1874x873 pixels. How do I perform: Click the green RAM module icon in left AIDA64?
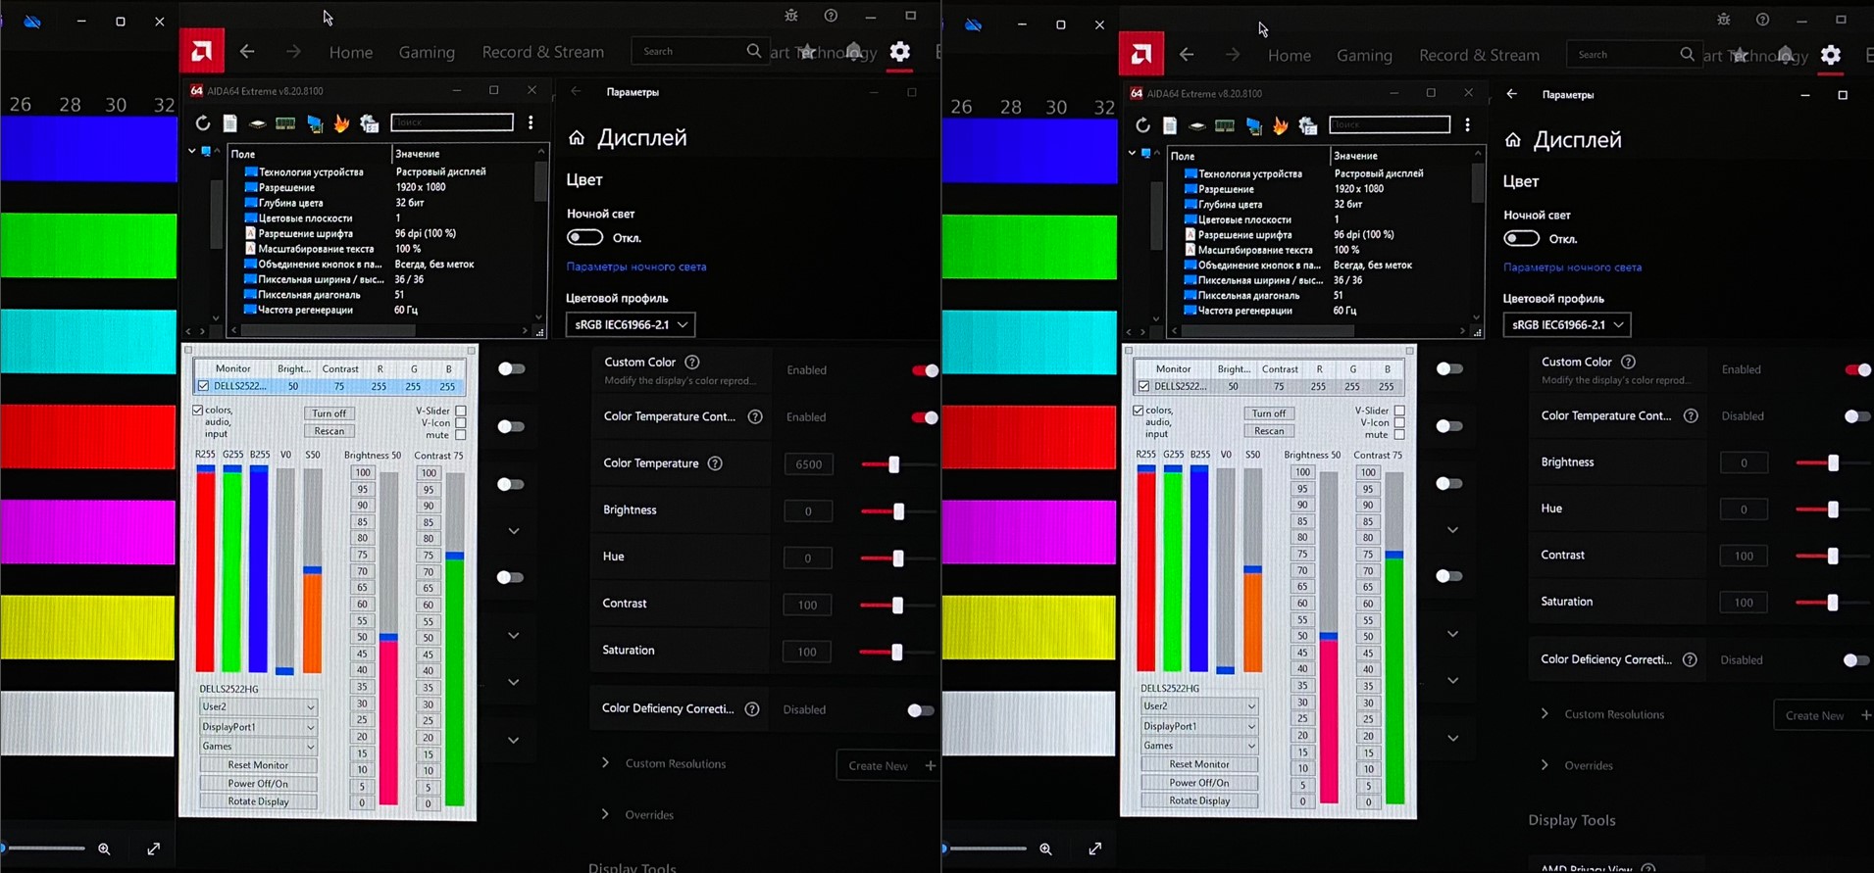(x=285, y=123)
